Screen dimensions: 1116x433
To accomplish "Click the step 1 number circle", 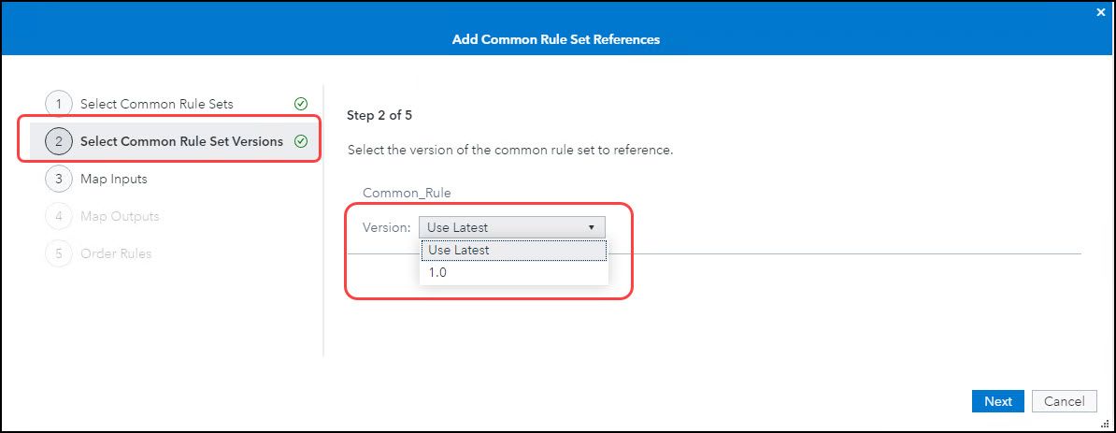I will tap(58, 104).
